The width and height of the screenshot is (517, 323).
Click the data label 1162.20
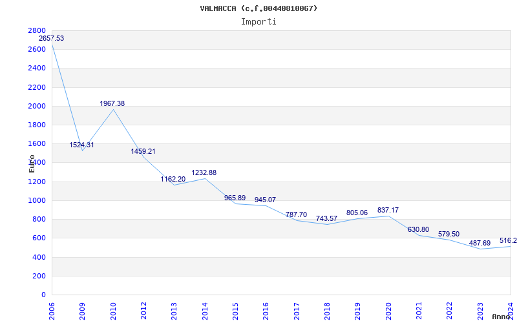tap(173, 180)
